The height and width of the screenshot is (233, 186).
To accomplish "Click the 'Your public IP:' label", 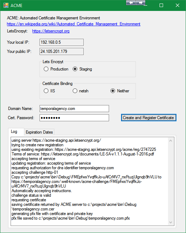I will [x=19, y=51].
